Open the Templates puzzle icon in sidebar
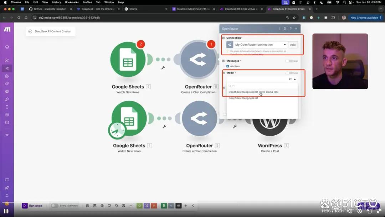The height and width of the screenshot is (217, 385). click(x=7, y=76)
